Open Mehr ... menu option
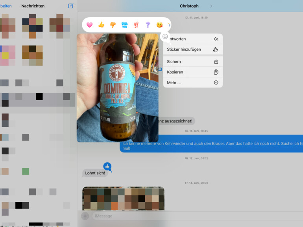Screen dimensions: 303x227 (193, 82)
